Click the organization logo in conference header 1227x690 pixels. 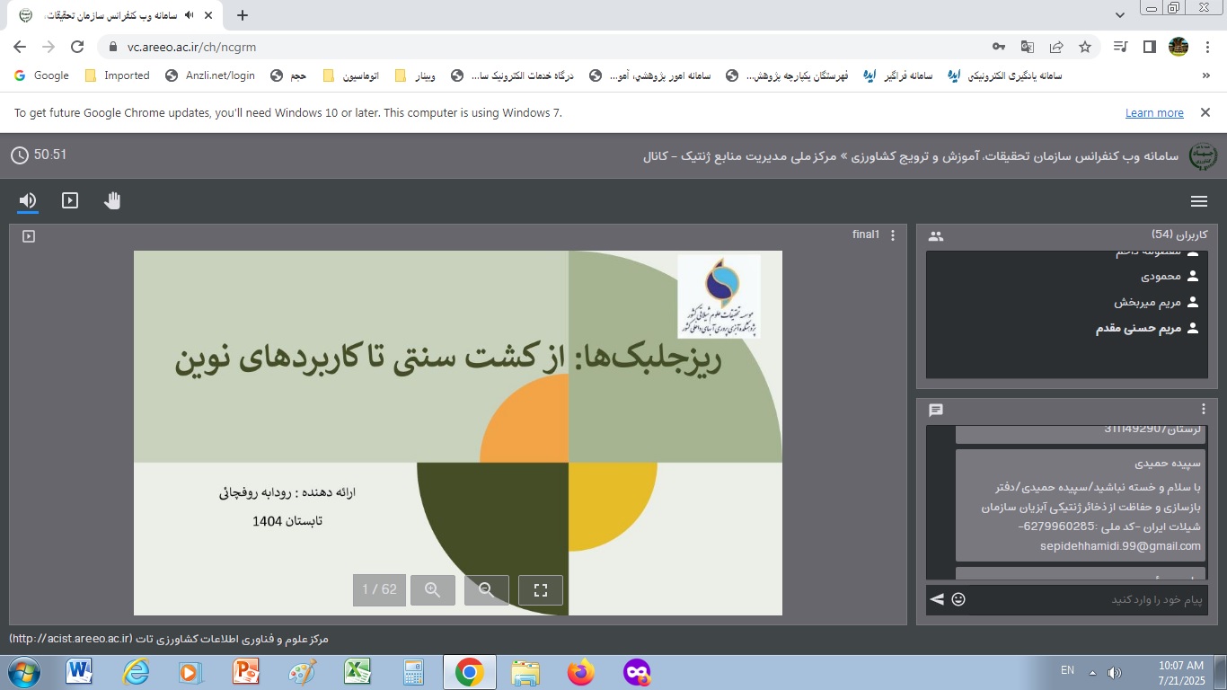click(x=1204, y=155)
